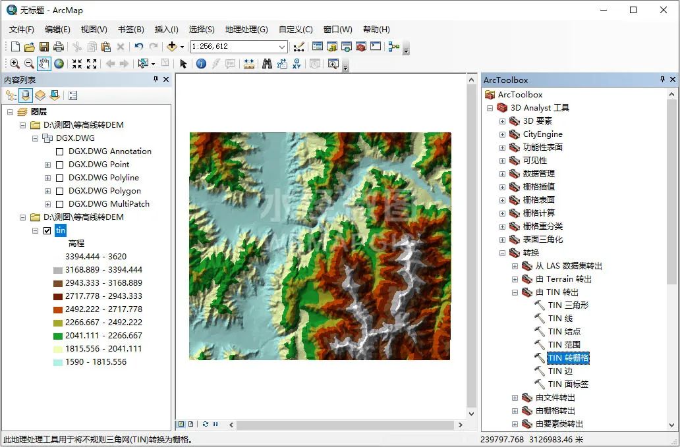The height and width of the screenshot is (447, 680).
Task: Expand the CityEngine toolset
Action: [502, 135]
